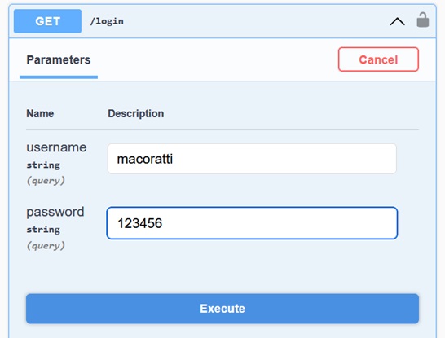The width and height of the screenshot is (445, 338).
Task: Execute the login request
Action: pos(222,309)
